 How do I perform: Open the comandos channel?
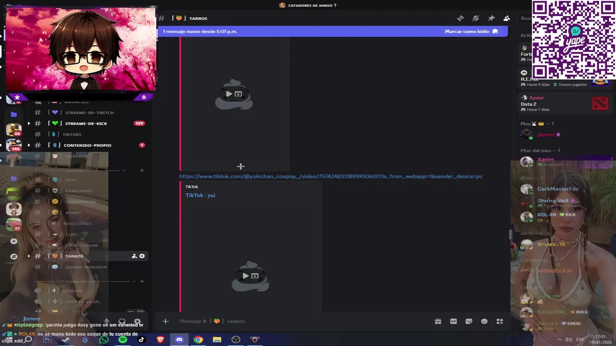coord(89,191)
